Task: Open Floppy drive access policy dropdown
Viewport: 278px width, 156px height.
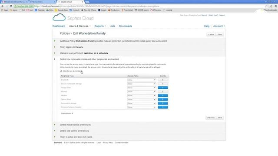Action: pos(142,88)
